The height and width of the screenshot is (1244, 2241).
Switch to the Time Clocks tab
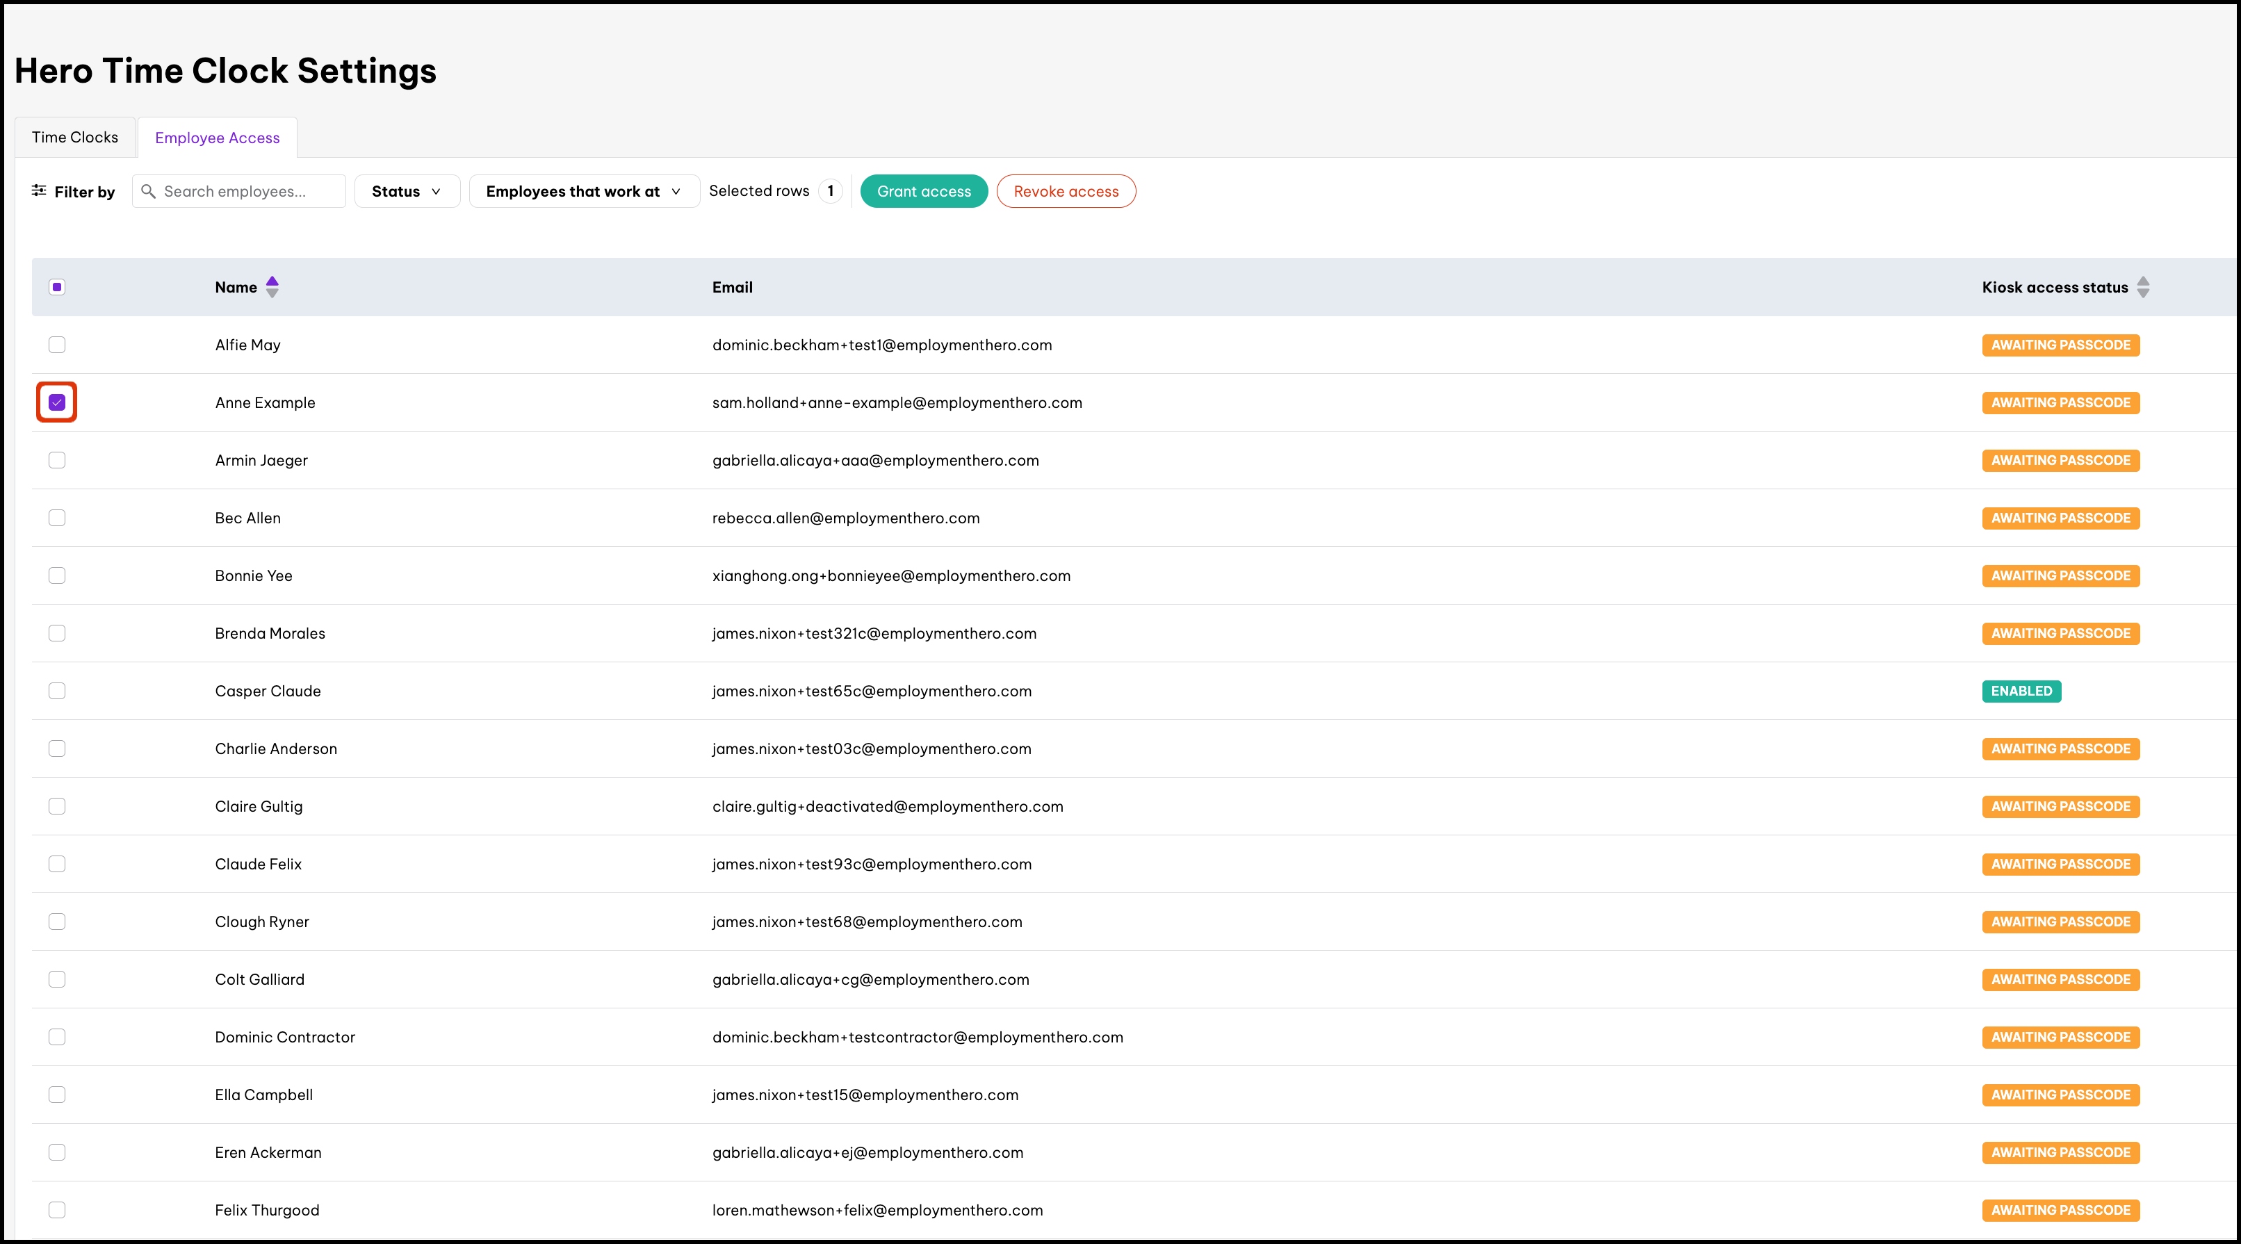(x=75, y=138)
